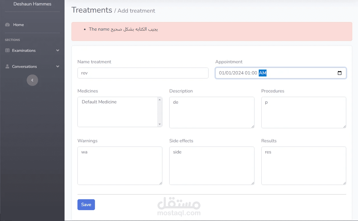The height and width of the screenshot is (221, 358).
Task: Open the Home menu item
Action: tap(18, 25)
